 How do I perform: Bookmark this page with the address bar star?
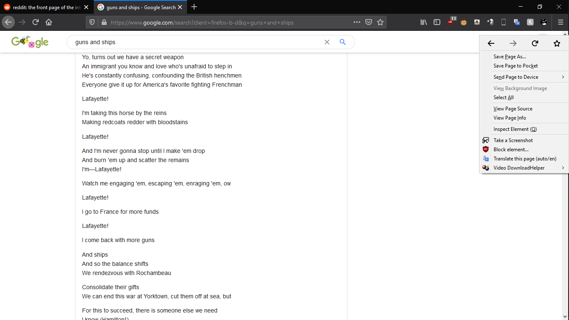click(380, 22)
